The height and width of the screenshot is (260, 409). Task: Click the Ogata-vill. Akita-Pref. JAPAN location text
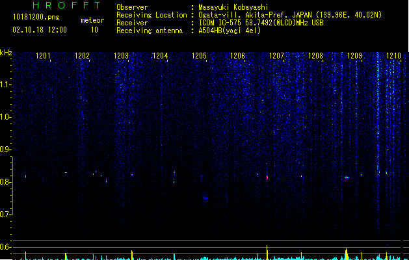tap(290, 15)
